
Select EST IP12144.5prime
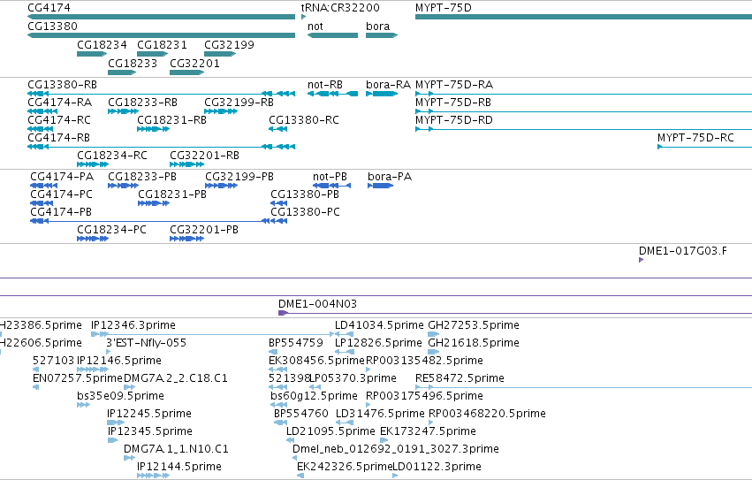[154, 476]
